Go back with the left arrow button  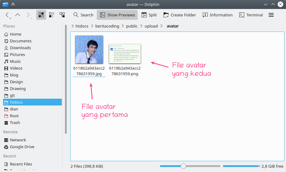(x=7, y=15)
